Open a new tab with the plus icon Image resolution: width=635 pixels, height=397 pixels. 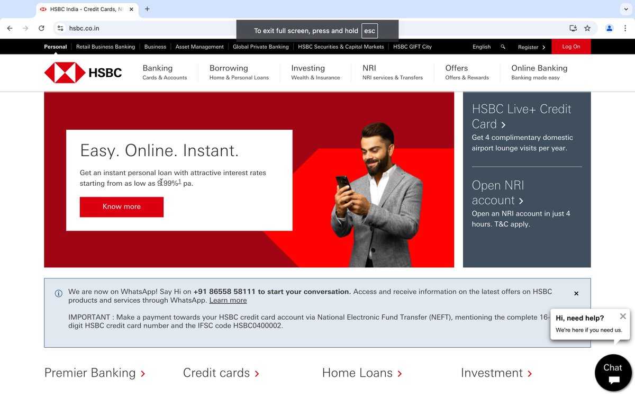(147, 9)
